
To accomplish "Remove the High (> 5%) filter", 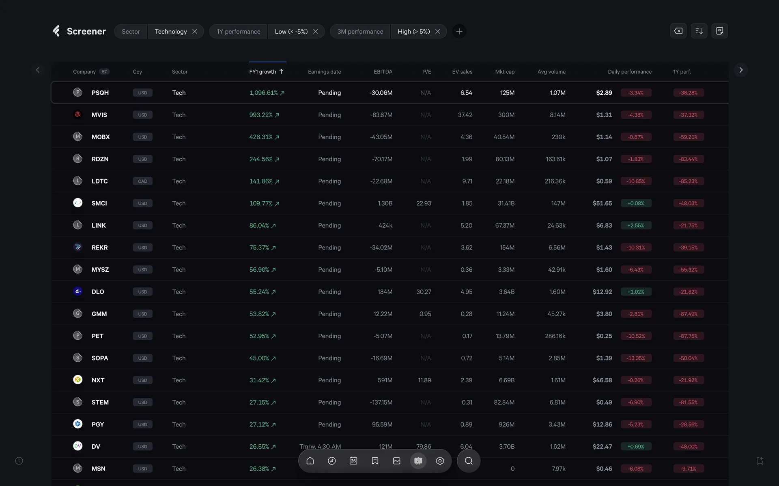I will [438, 32].
